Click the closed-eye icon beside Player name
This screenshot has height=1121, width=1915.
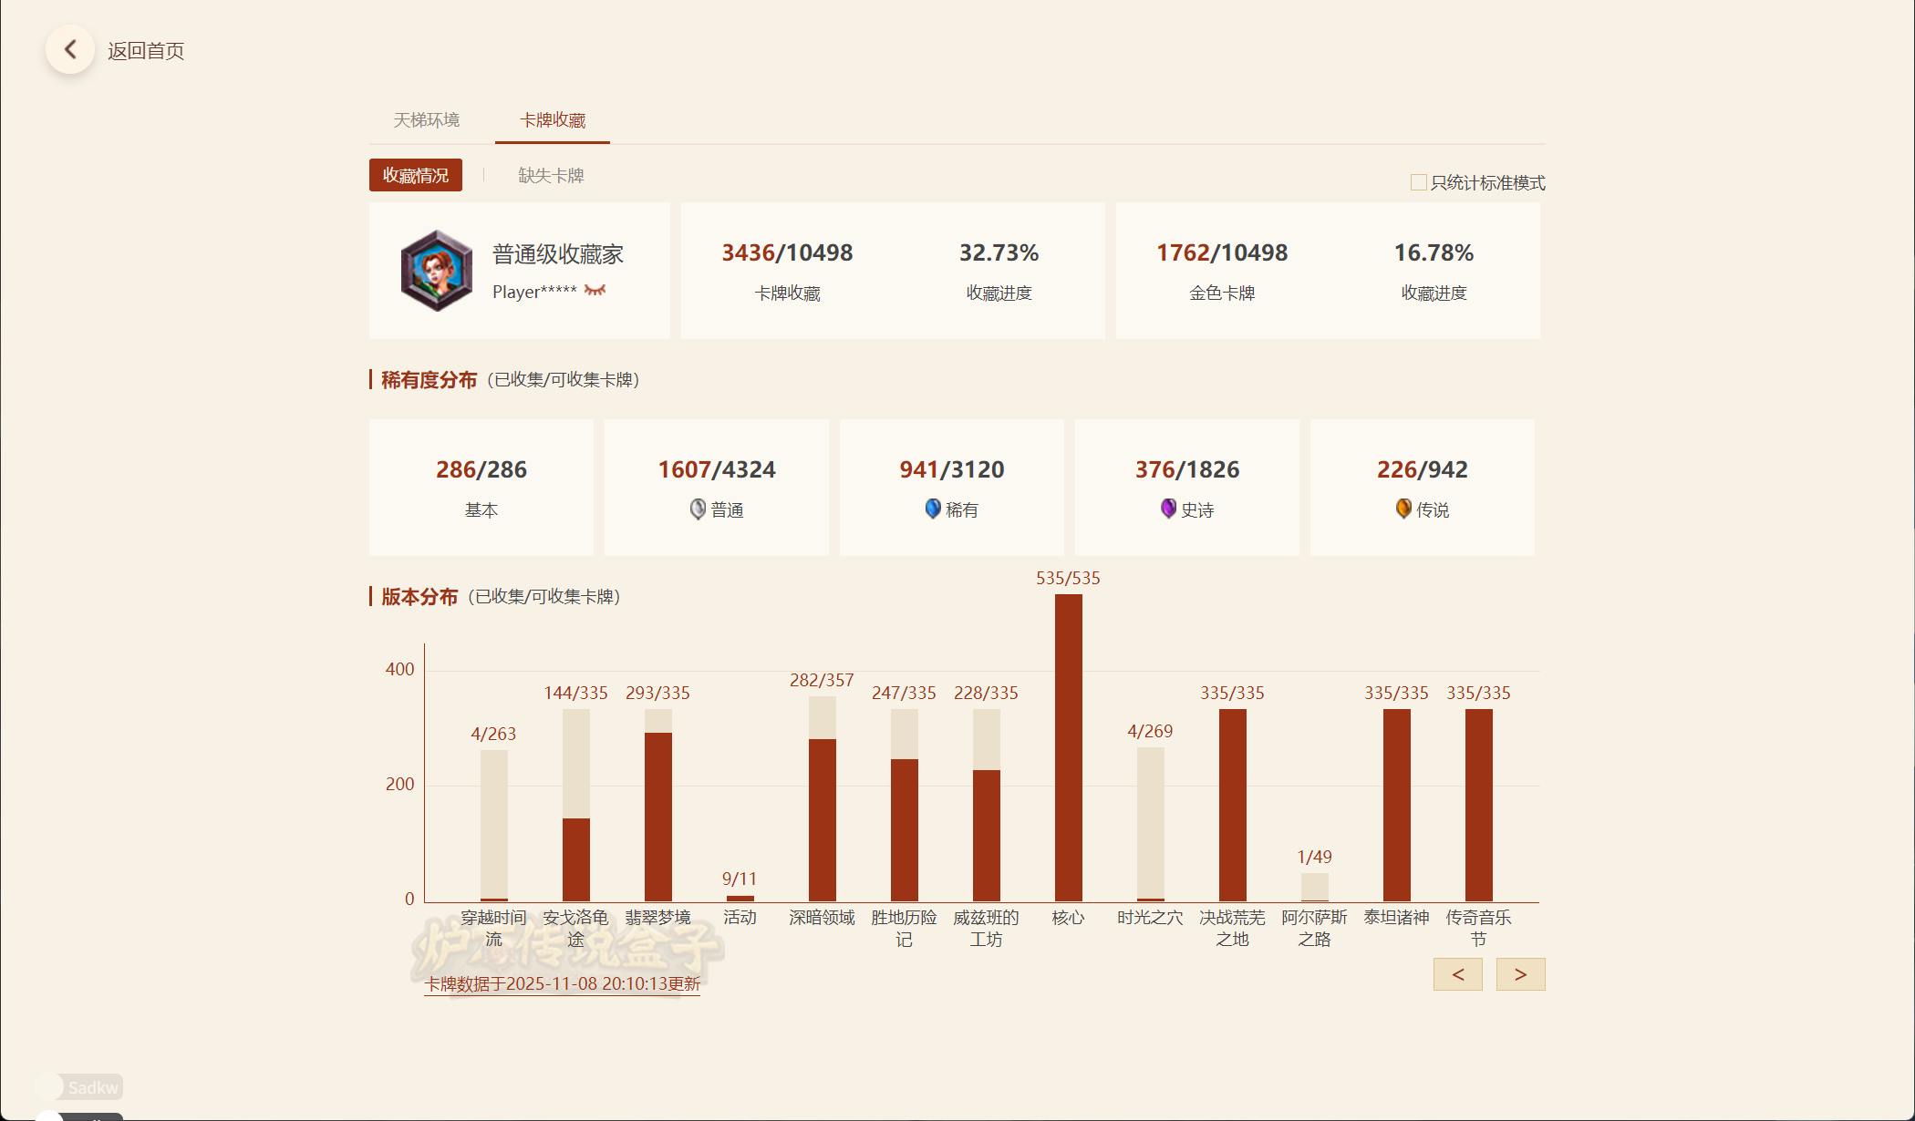click(x=595, y=291)
